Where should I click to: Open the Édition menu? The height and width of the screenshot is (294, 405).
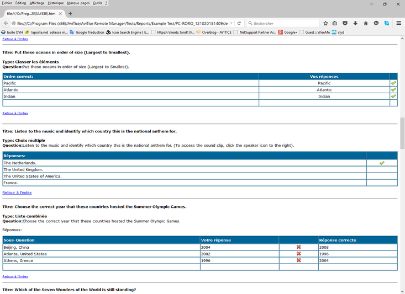pos(20,3)
